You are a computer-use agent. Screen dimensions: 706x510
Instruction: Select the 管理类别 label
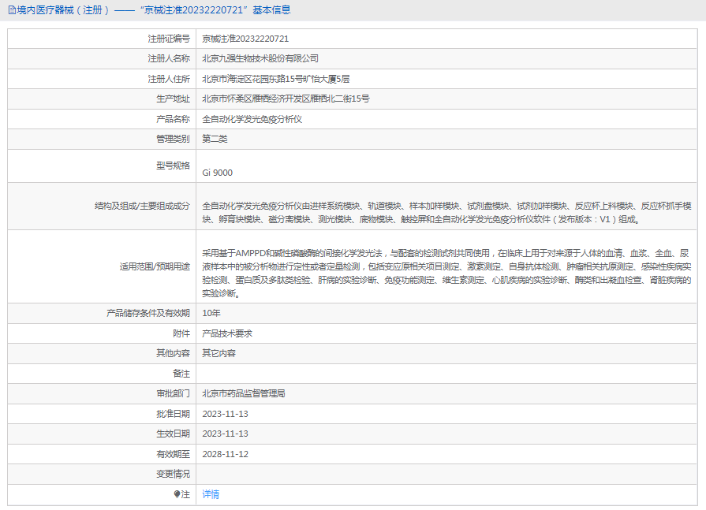[173, 139]
